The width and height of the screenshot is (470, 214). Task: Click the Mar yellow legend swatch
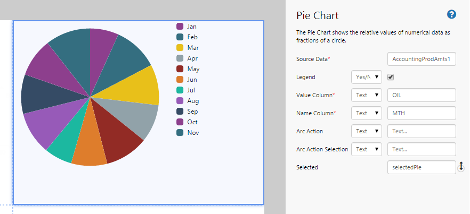pos(180,47)
